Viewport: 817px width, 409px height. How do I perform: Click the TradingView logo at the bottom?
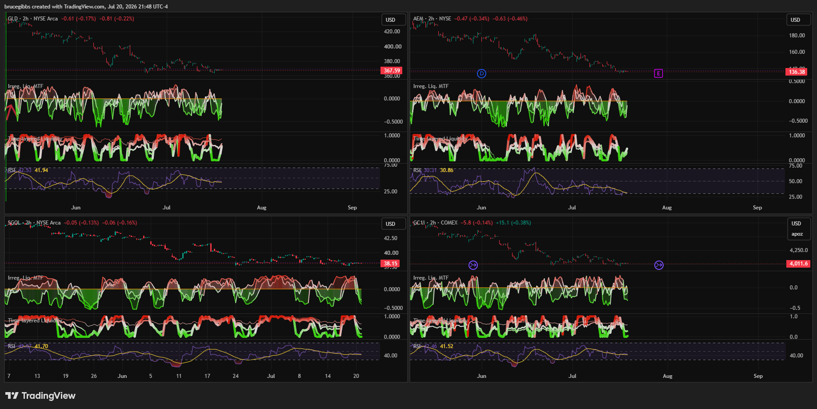[x=40, y=396]
